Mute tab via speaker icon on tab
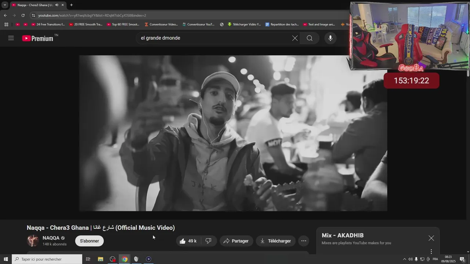 (57, 5)
